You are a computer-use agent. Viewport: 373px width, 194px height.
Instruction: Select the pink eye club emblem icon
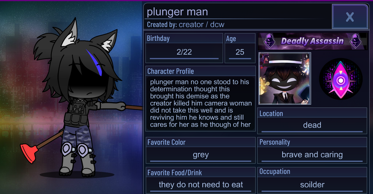[340, 79]
